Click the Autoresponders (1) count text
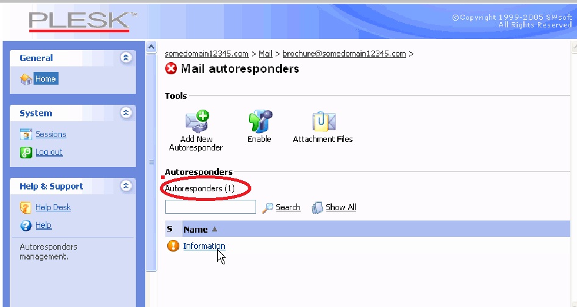This screenshot has height=307, width=577. [x=200, y=189]
